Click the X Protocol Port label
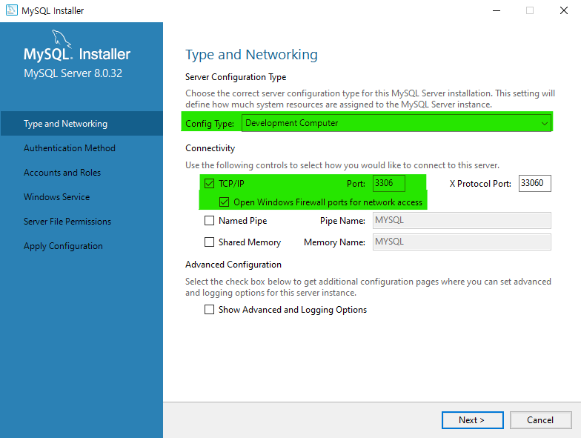Image resolution: width=581 pixels, height=438 pixels. point(480,184)
